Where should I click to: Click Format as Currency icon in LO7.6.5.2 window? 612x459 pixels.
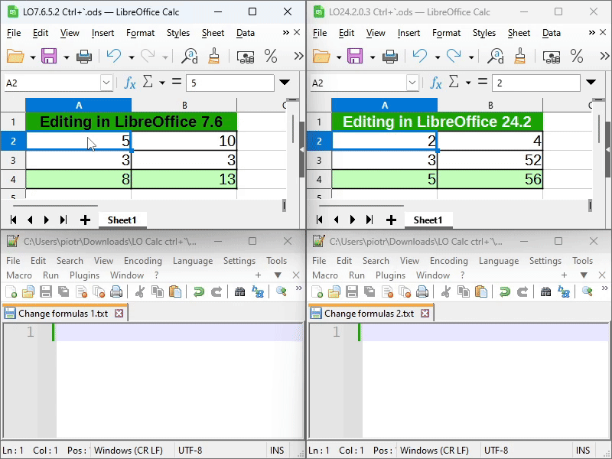pyautogui.click(x=246, y=57)
